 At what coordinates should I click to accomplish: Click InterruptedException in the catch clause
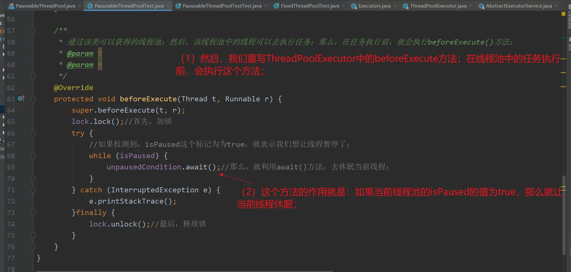155,190
